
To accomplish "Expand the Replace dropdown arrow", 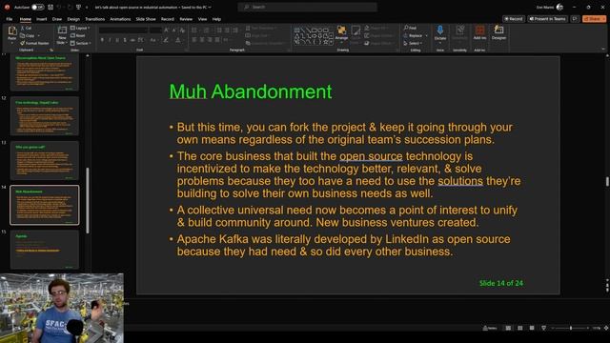I will [427, 35].
